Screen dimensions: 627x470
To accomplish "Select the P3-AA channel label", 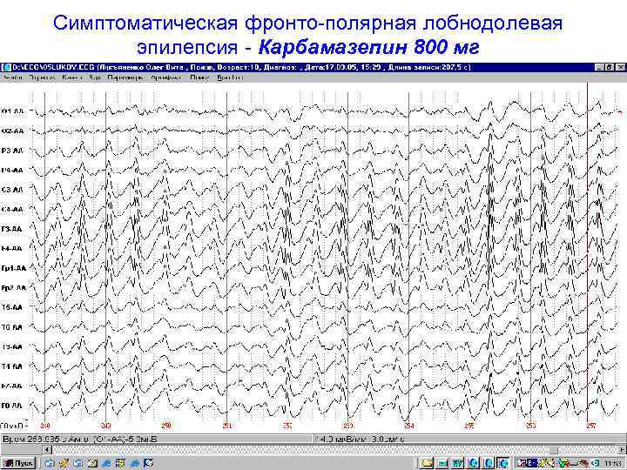I will click(13, 151).
